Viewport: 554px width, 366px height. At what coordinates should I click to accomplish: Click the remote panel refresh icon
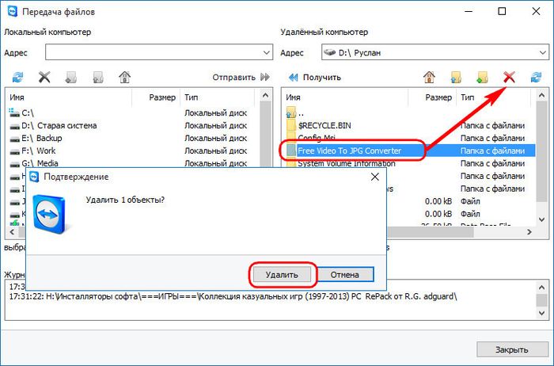tap(536, 77)
